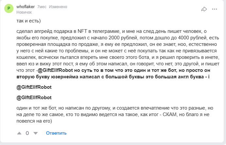Click the second standalone @GIftEllfRobot line
226x145 pixels.
tap(34, 98)
